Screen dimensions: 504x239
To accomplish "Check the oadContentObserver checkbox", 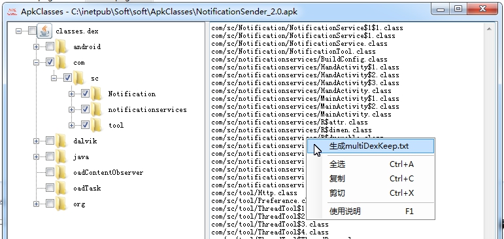I will (x=50, y=172).
